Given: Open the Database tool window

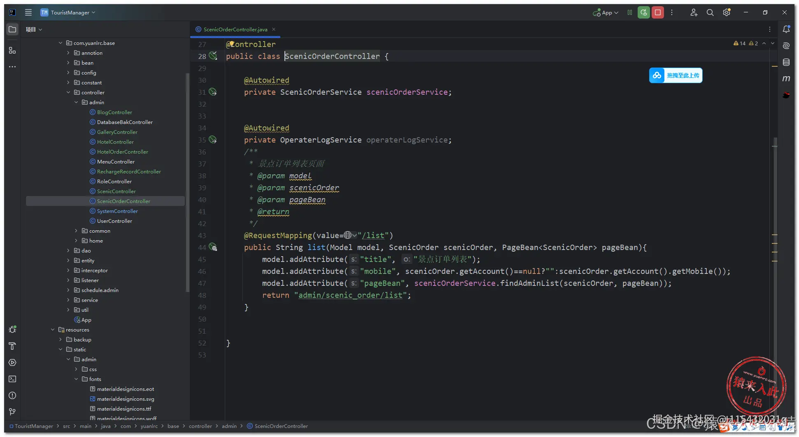Looking at the screenshot, I should click(786, 62).
